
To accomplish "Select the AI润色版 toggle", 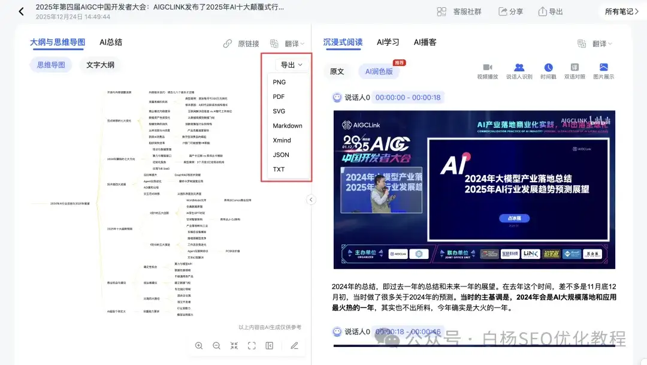I will click(x=379, y=71).
